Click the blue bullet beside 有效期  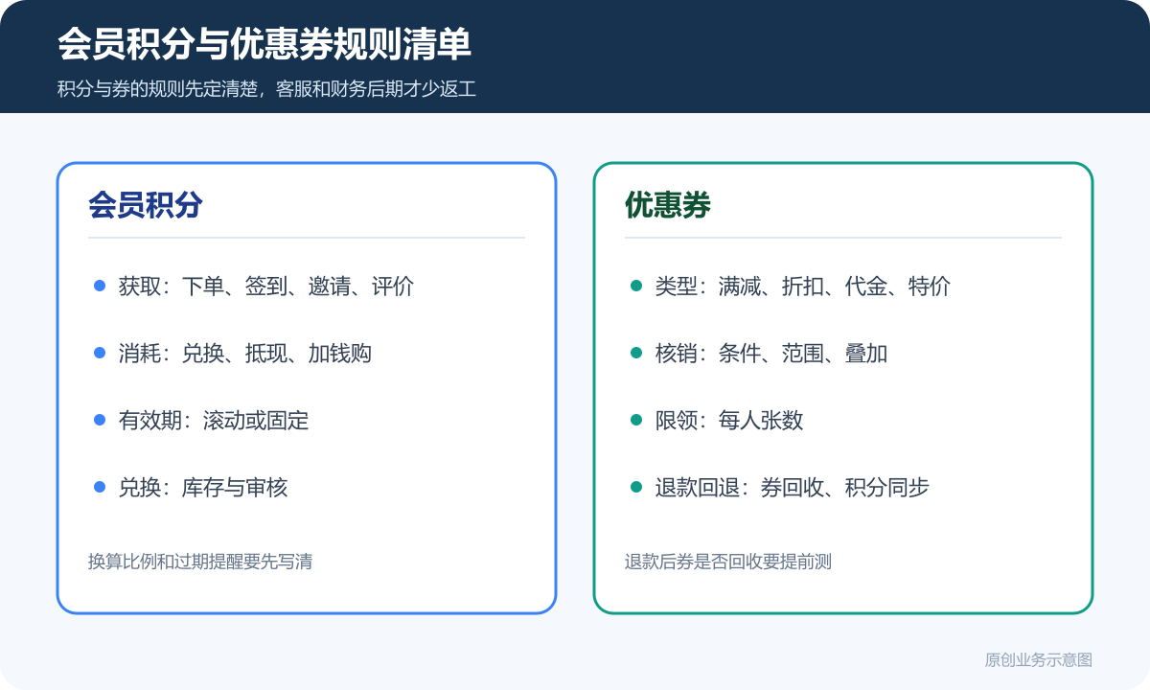pyautogui.click(x=100, y=420)
